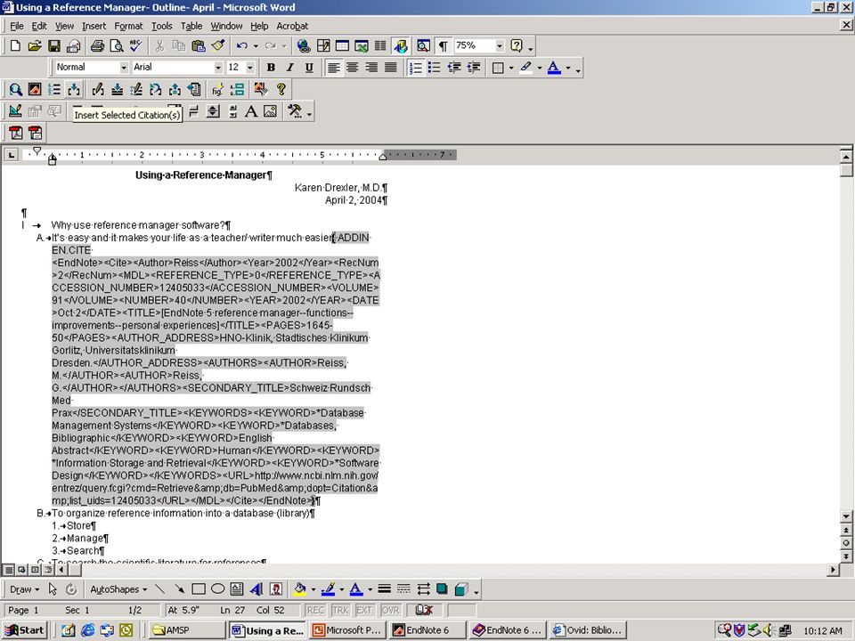Click the Windows Start button
The width and height of the screenshot is (855, 641).
[x=25, y=630]
